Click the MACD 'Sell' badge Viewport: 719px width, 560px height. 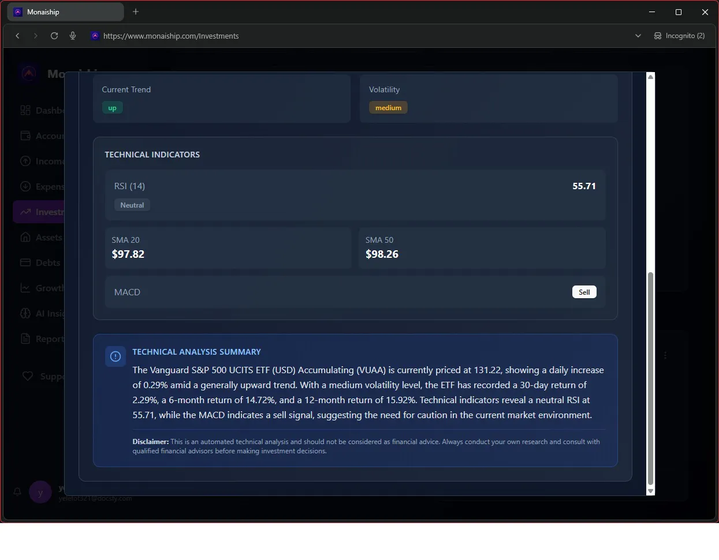tap(584, 292)
